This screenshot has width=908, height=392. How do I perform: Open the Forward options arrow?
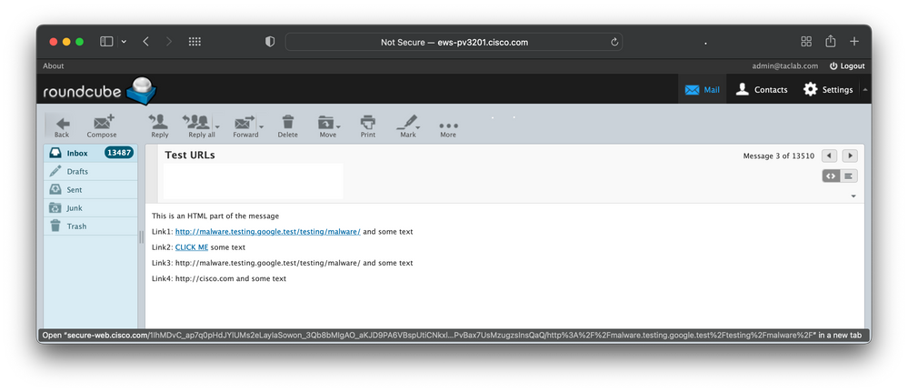[261, 126]
